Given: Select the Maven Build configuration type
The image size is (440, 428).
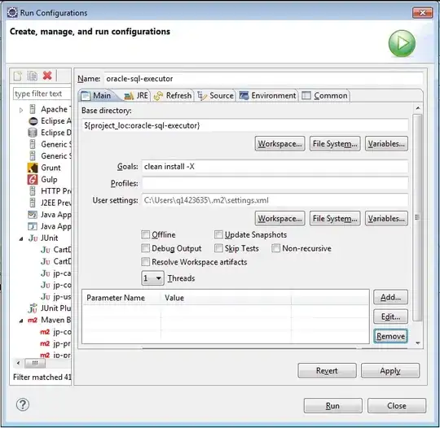Looking at the screenshot, I should pos(50,320).
